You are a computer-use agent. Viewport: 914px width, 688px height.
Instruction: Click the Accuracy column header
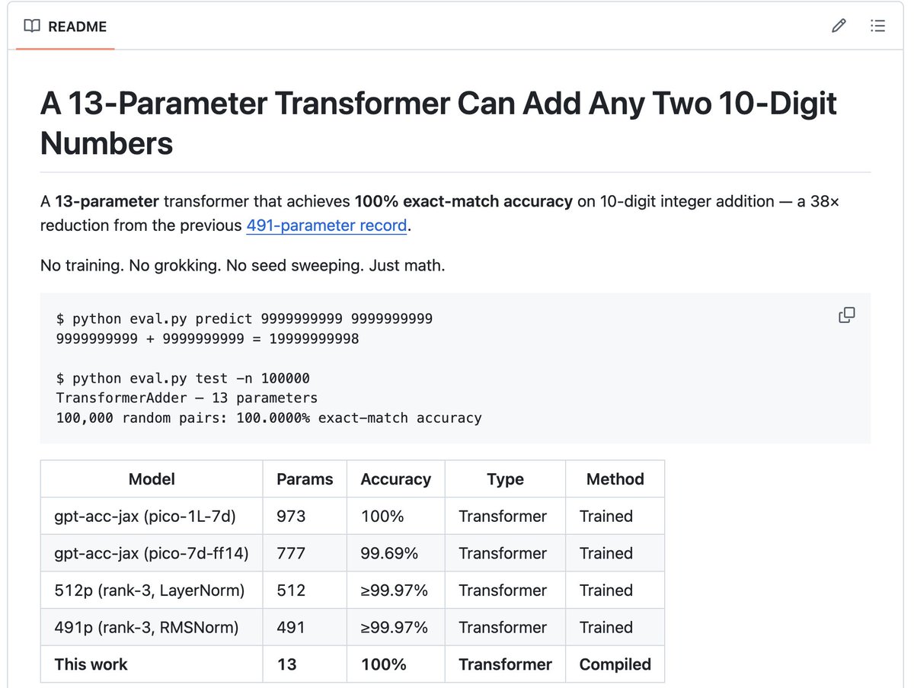click(395, 479)
